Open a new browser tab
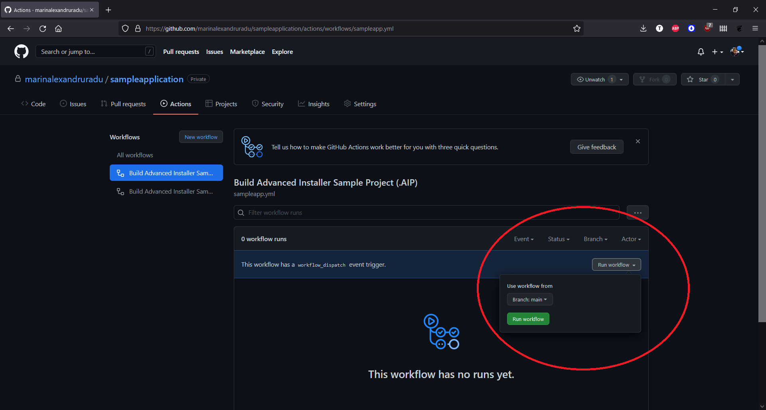 pos(108,10)
